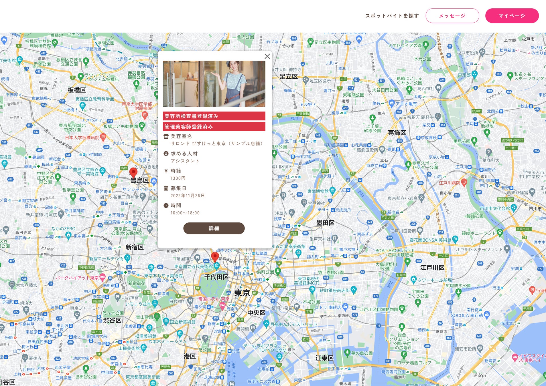Screen dimensions: 546x386
Task: Select the 江戸川区役所 office marker
Action: [420, 230]
